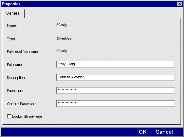This screenshot has height=137, width=184.
Task: Click the "Full name:" label
Action: point(15,65)
